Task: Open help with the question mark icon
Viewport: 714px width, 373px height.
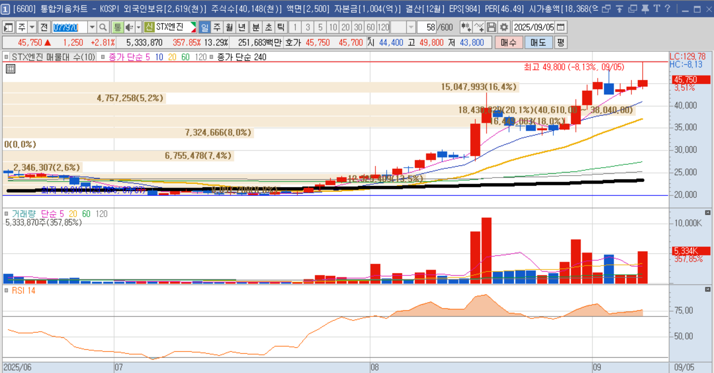Action: tap(667, 9)
